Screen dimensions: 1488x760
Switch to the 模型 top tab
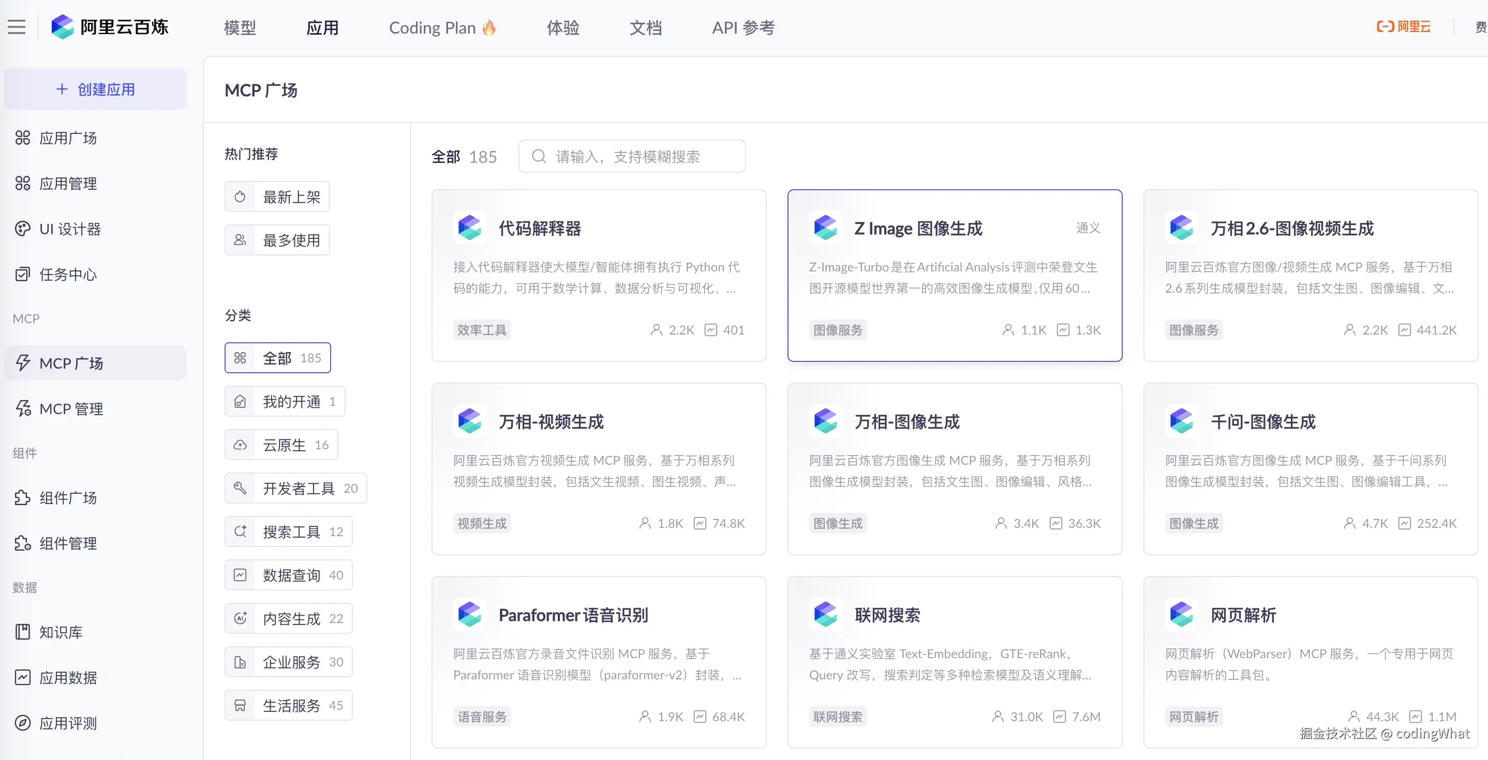click(x=240, y=28)
